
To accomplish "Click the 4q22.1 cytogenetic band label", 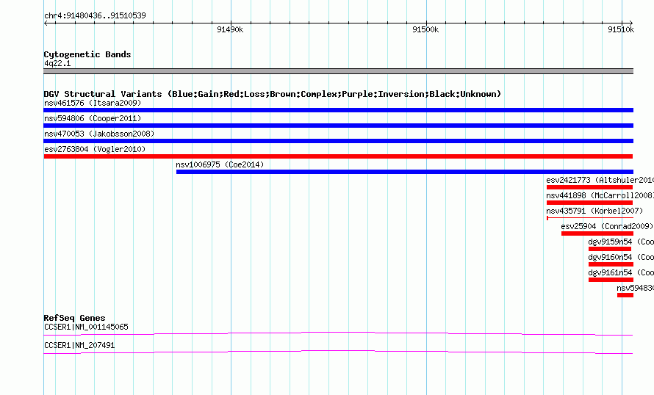I will click(57, 63).
